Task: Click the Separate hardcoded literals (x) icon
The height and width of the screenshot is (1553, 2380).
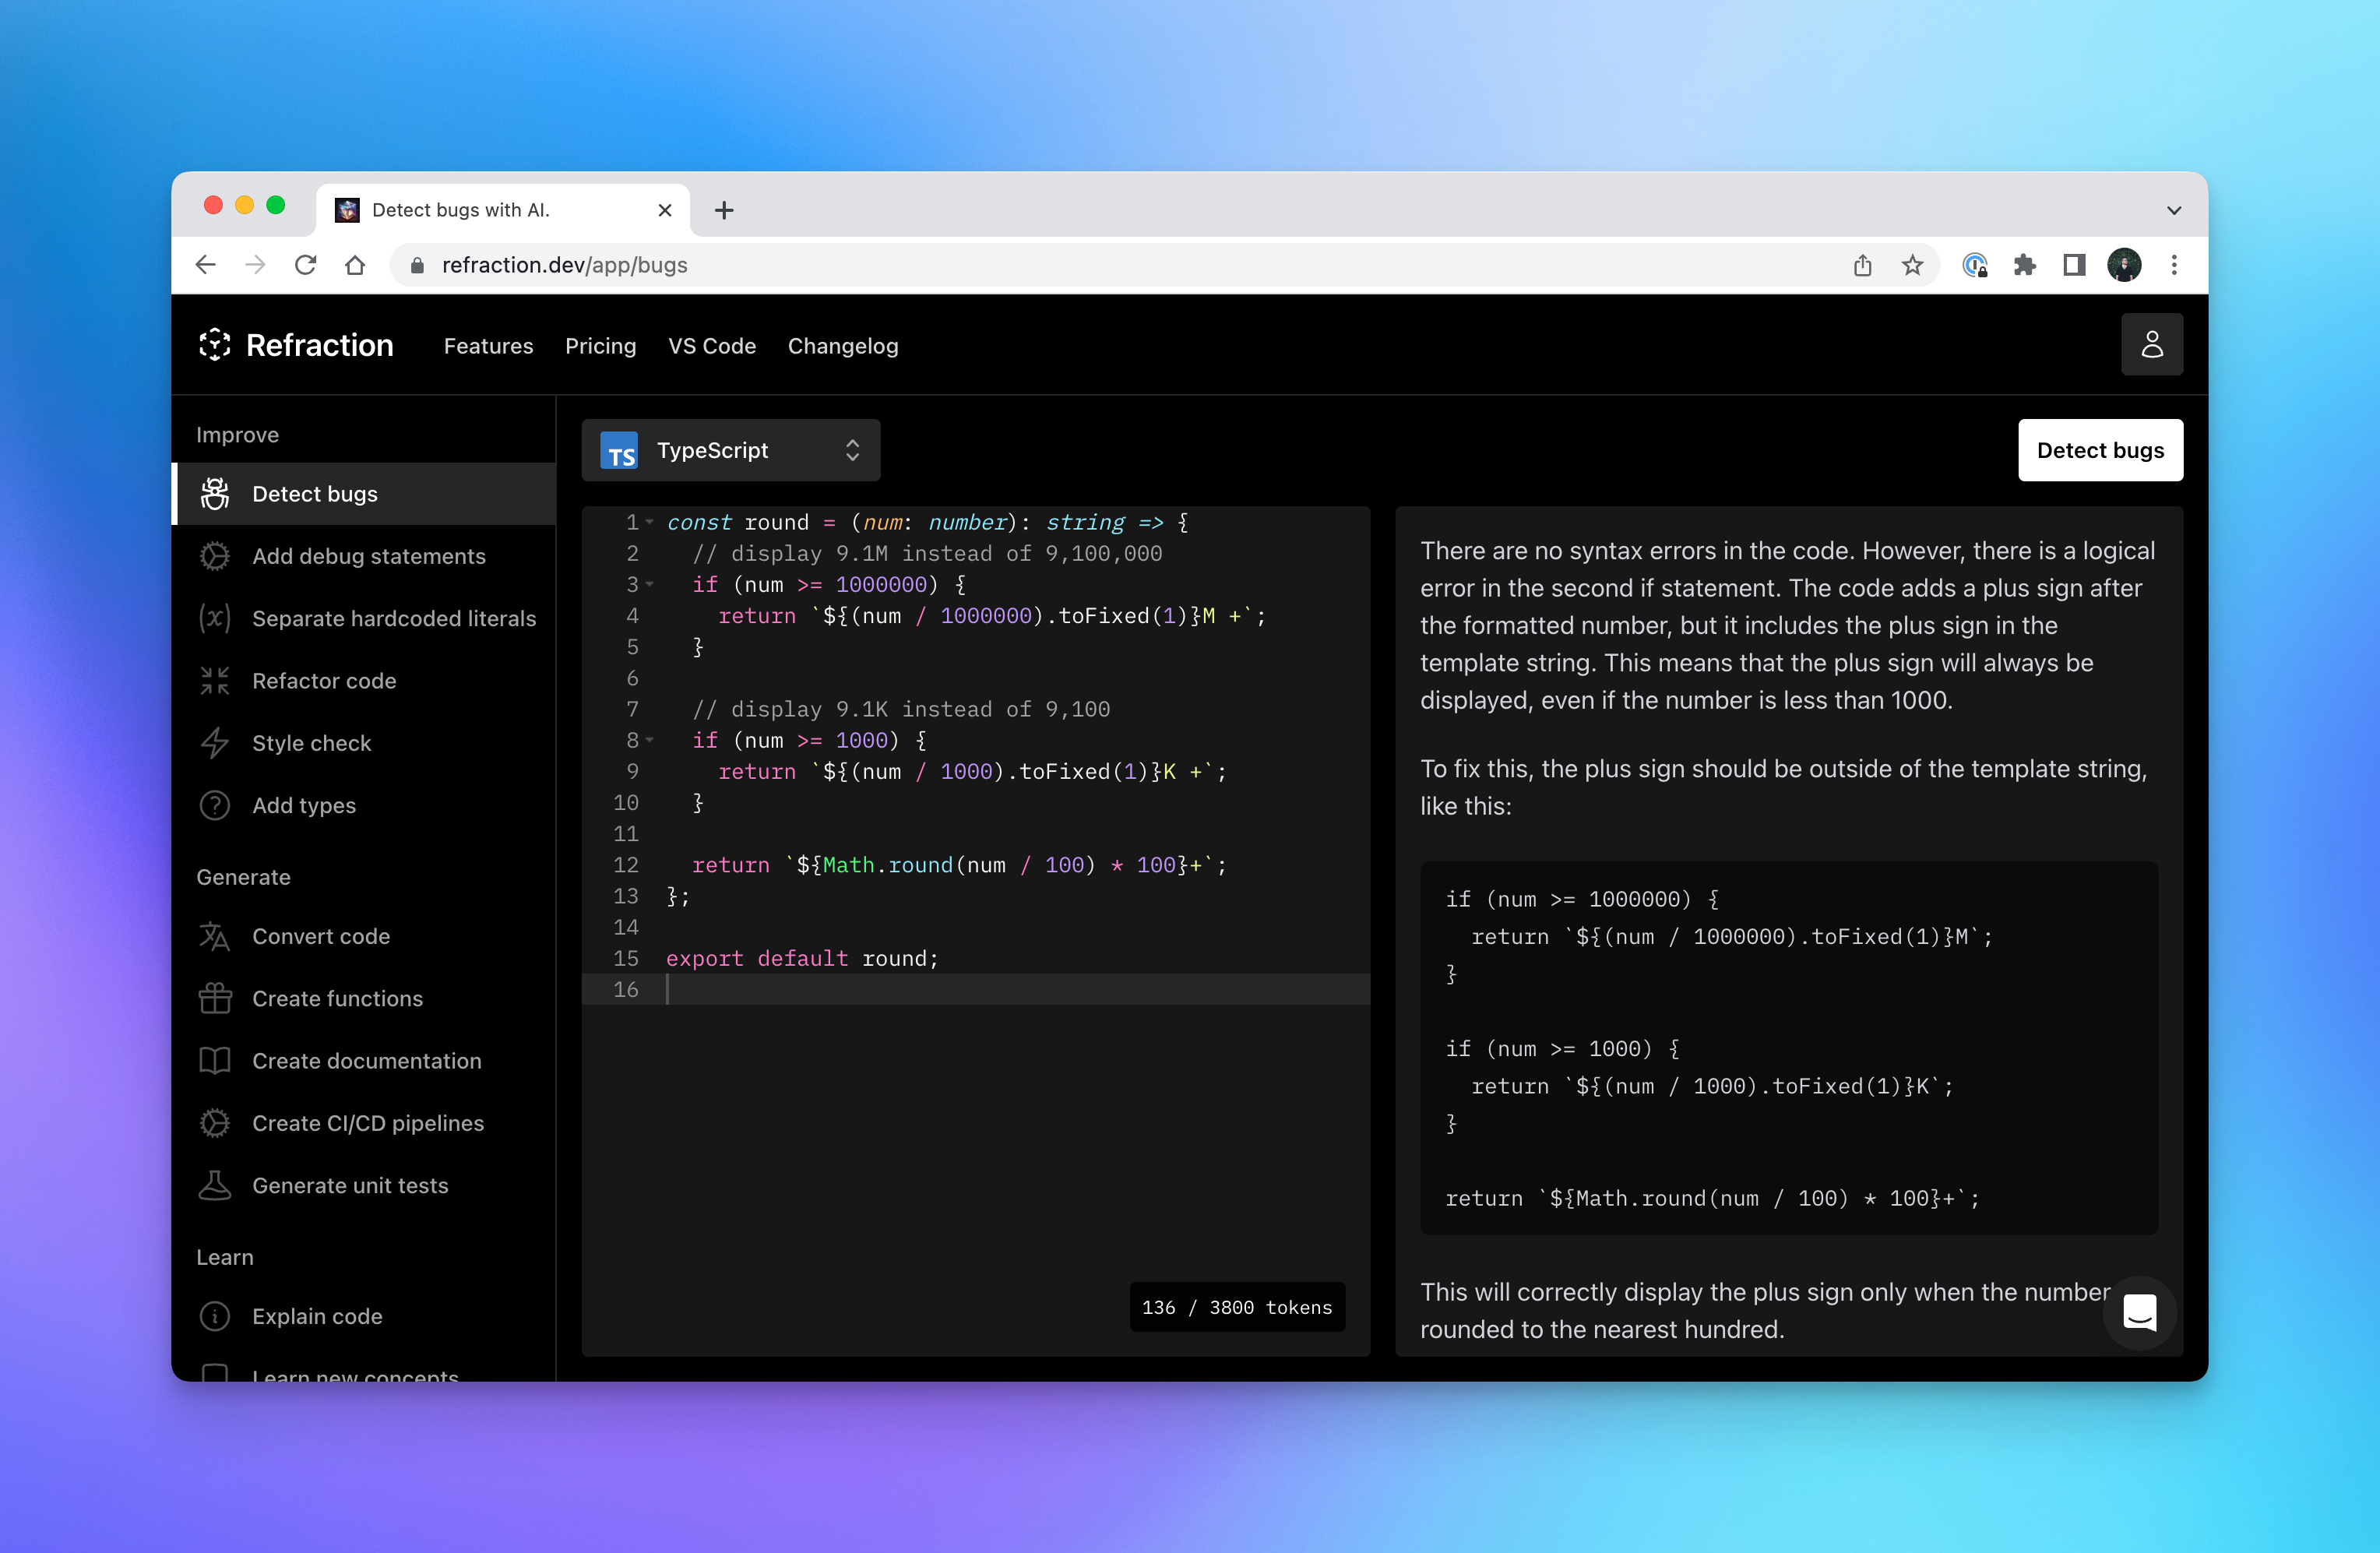Action: (215, 618)
